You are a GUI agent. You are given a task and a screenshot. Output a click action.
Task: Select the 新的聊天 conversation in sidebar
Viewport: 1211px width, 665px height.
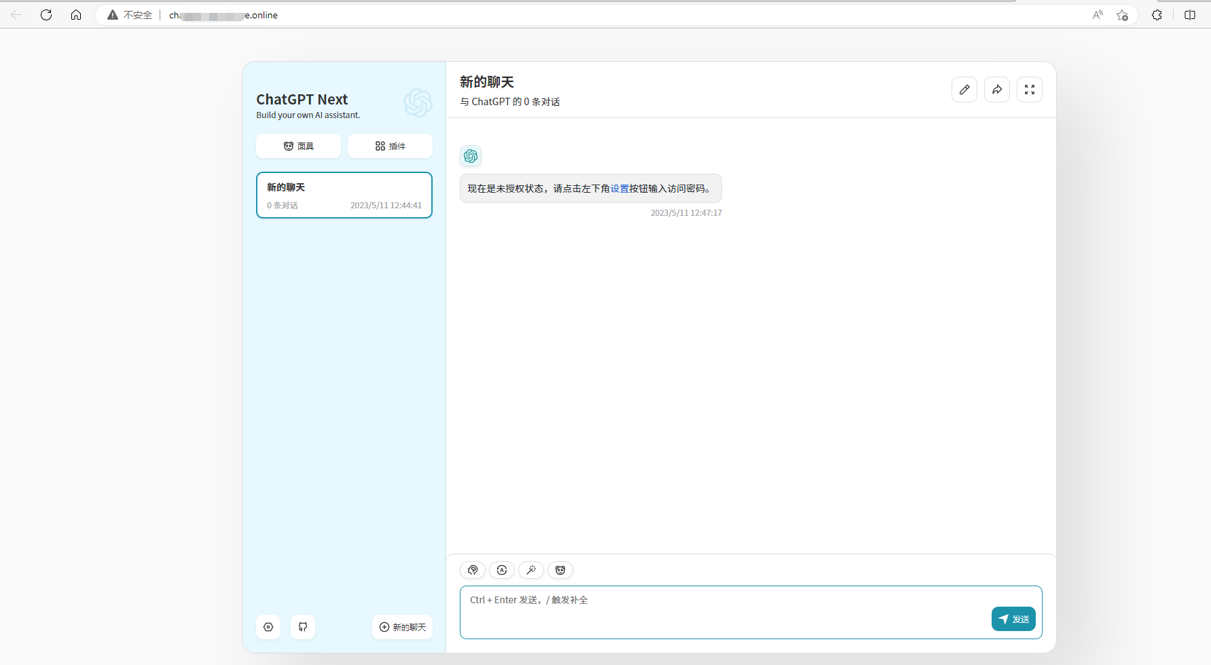tap(344, 195)
